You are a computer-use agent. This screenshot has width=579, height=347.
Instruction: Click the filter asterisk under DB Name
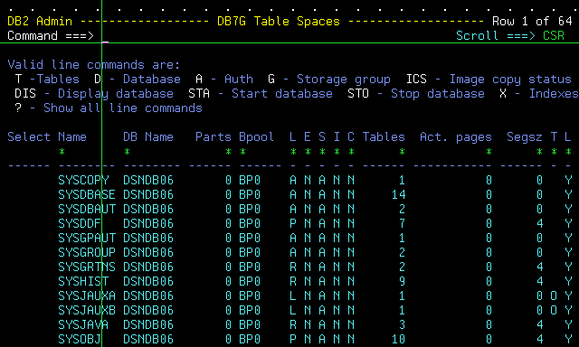pyautogui.click(x=127, y=152)
